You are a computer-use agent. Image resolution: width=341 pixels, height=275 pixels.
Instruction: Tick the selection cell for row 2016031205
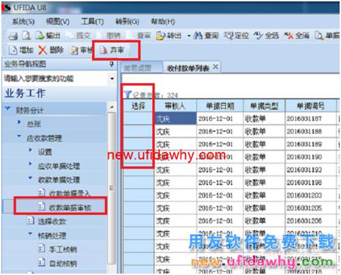(138, 208)
